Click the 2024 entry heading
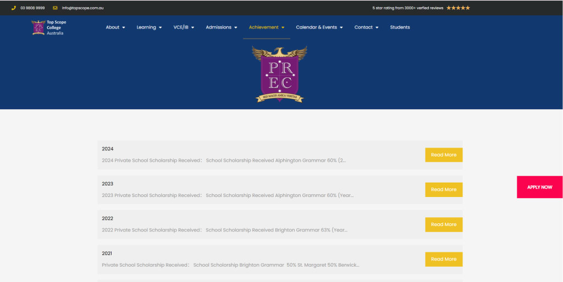 108,149
